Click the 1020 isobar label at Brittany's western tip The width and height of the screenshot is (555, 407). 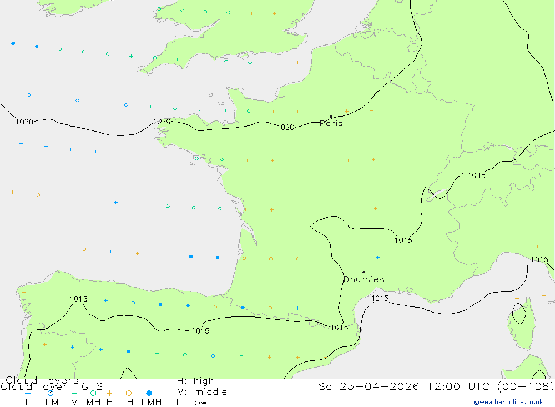coord(162,122)
